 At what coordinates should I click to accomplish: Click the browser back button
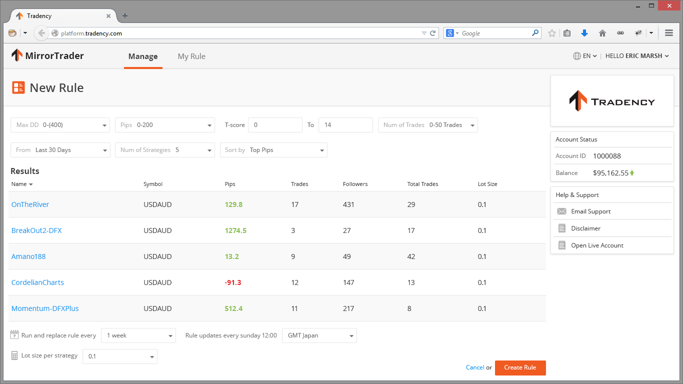(41, 33)
